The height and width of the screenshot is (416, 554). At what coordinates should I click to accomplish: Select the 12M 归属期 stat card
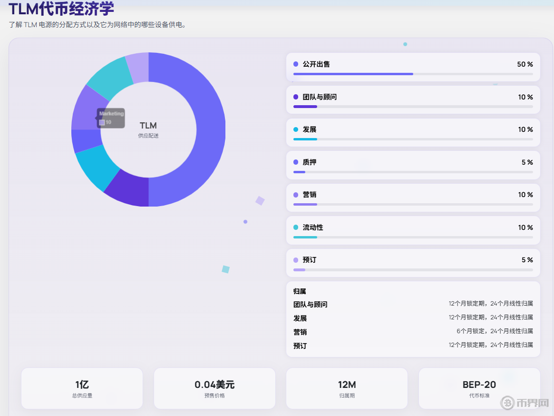[347, 388]
